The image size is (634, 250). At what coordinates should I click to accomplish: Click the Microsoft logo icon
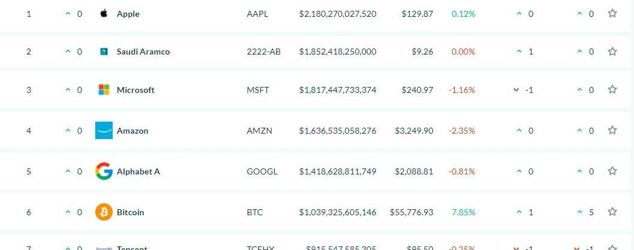coord(104,90)
